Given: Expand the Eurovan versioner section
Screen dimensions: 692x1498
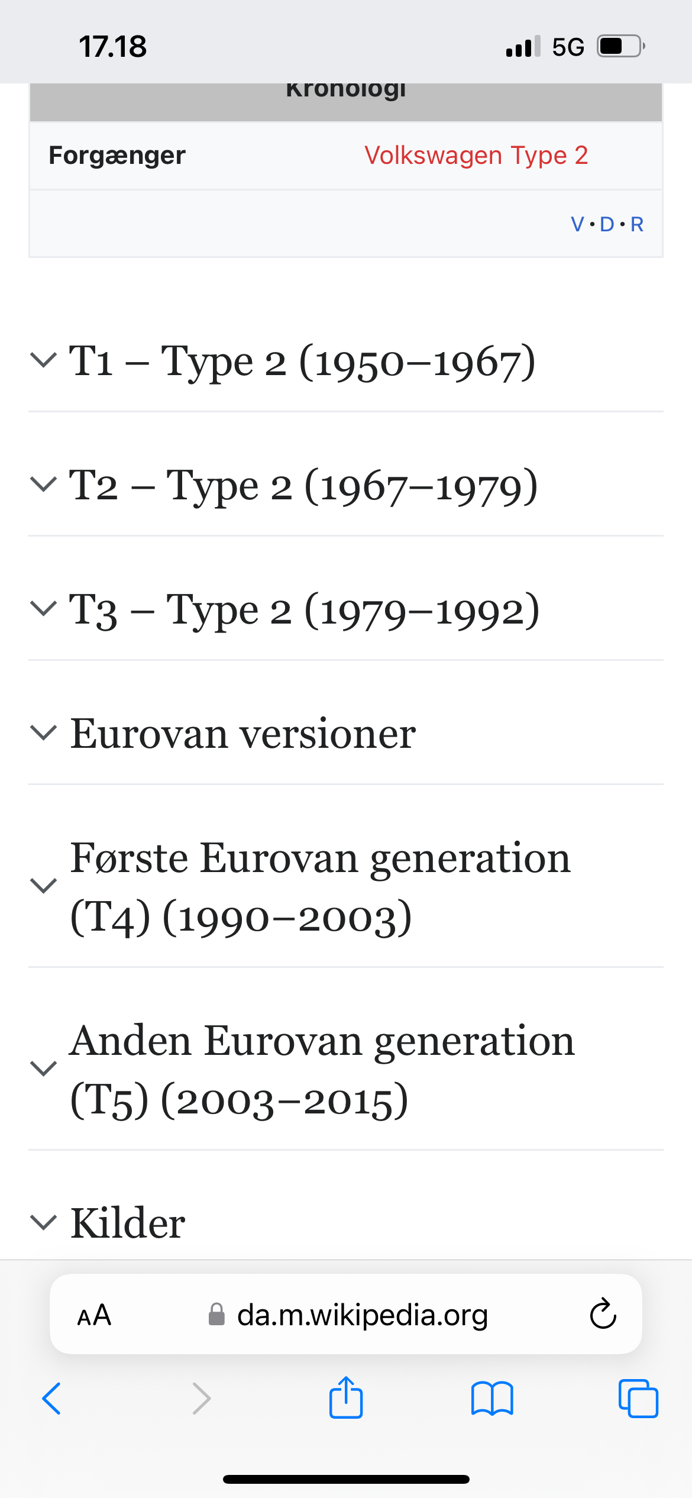Looking at the screenshot, I should (x=243, y=734).
